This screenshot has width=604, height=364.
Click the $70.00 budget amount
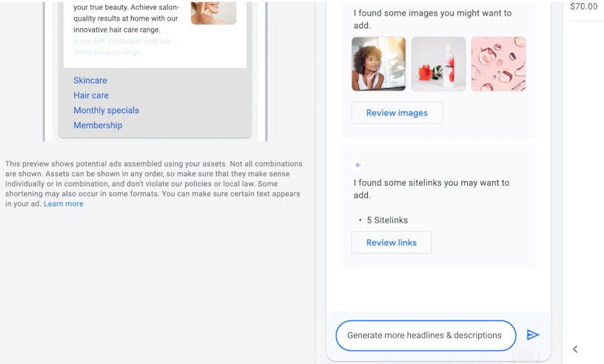(x=583, y=7)
